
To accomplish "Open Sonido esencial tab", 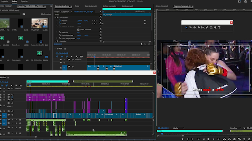I will coord(127,6).
